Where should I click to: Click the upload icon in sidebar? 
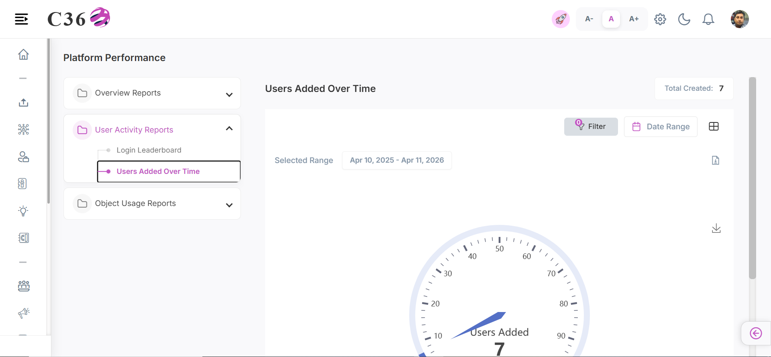pos(23,102)
